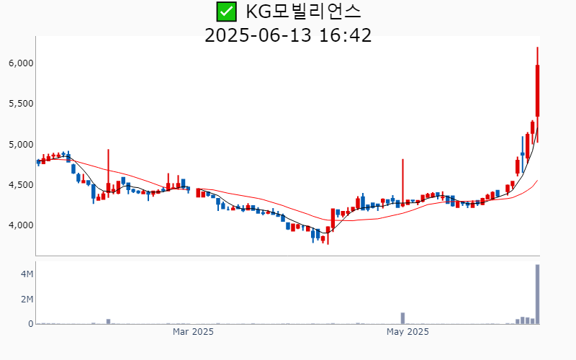Screen dimensions: 576x360
Task: Click the tallest volume bar on the right
Action: click(x=537, y=294)
